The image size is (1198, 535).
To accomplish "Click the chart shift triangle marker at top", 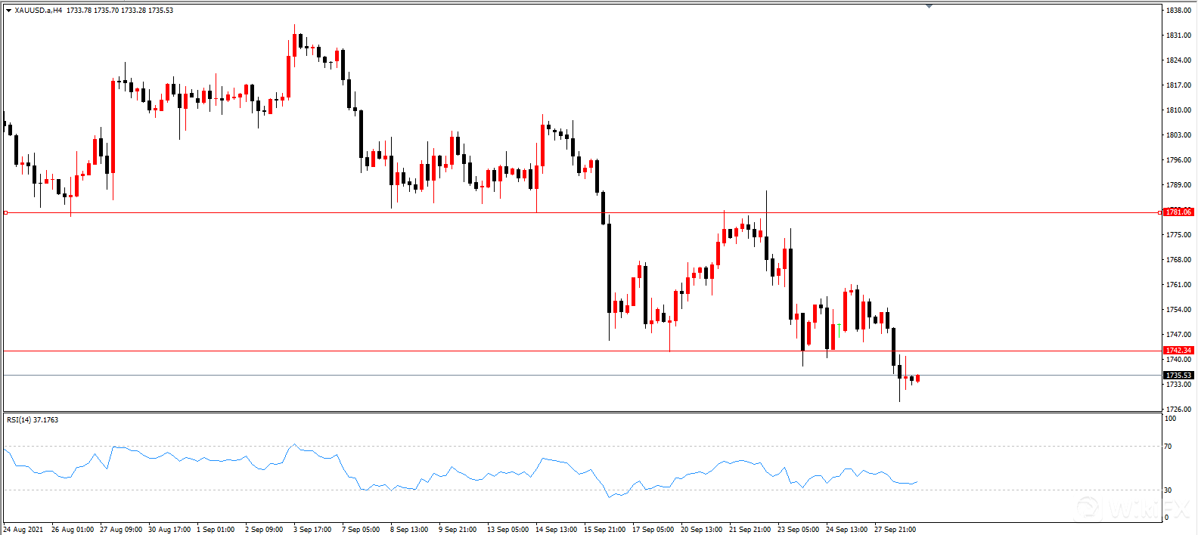I will [x=929, y=6].
